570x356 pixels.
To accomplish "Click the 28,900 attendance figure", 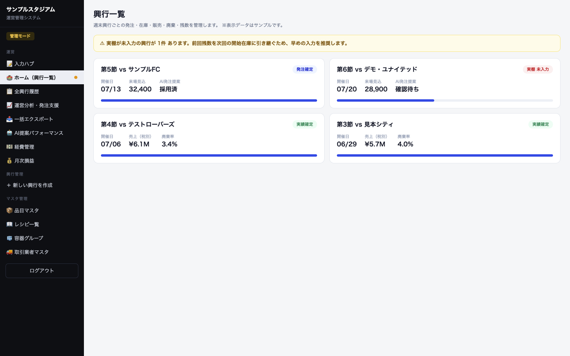I will (x=376, y=89).
